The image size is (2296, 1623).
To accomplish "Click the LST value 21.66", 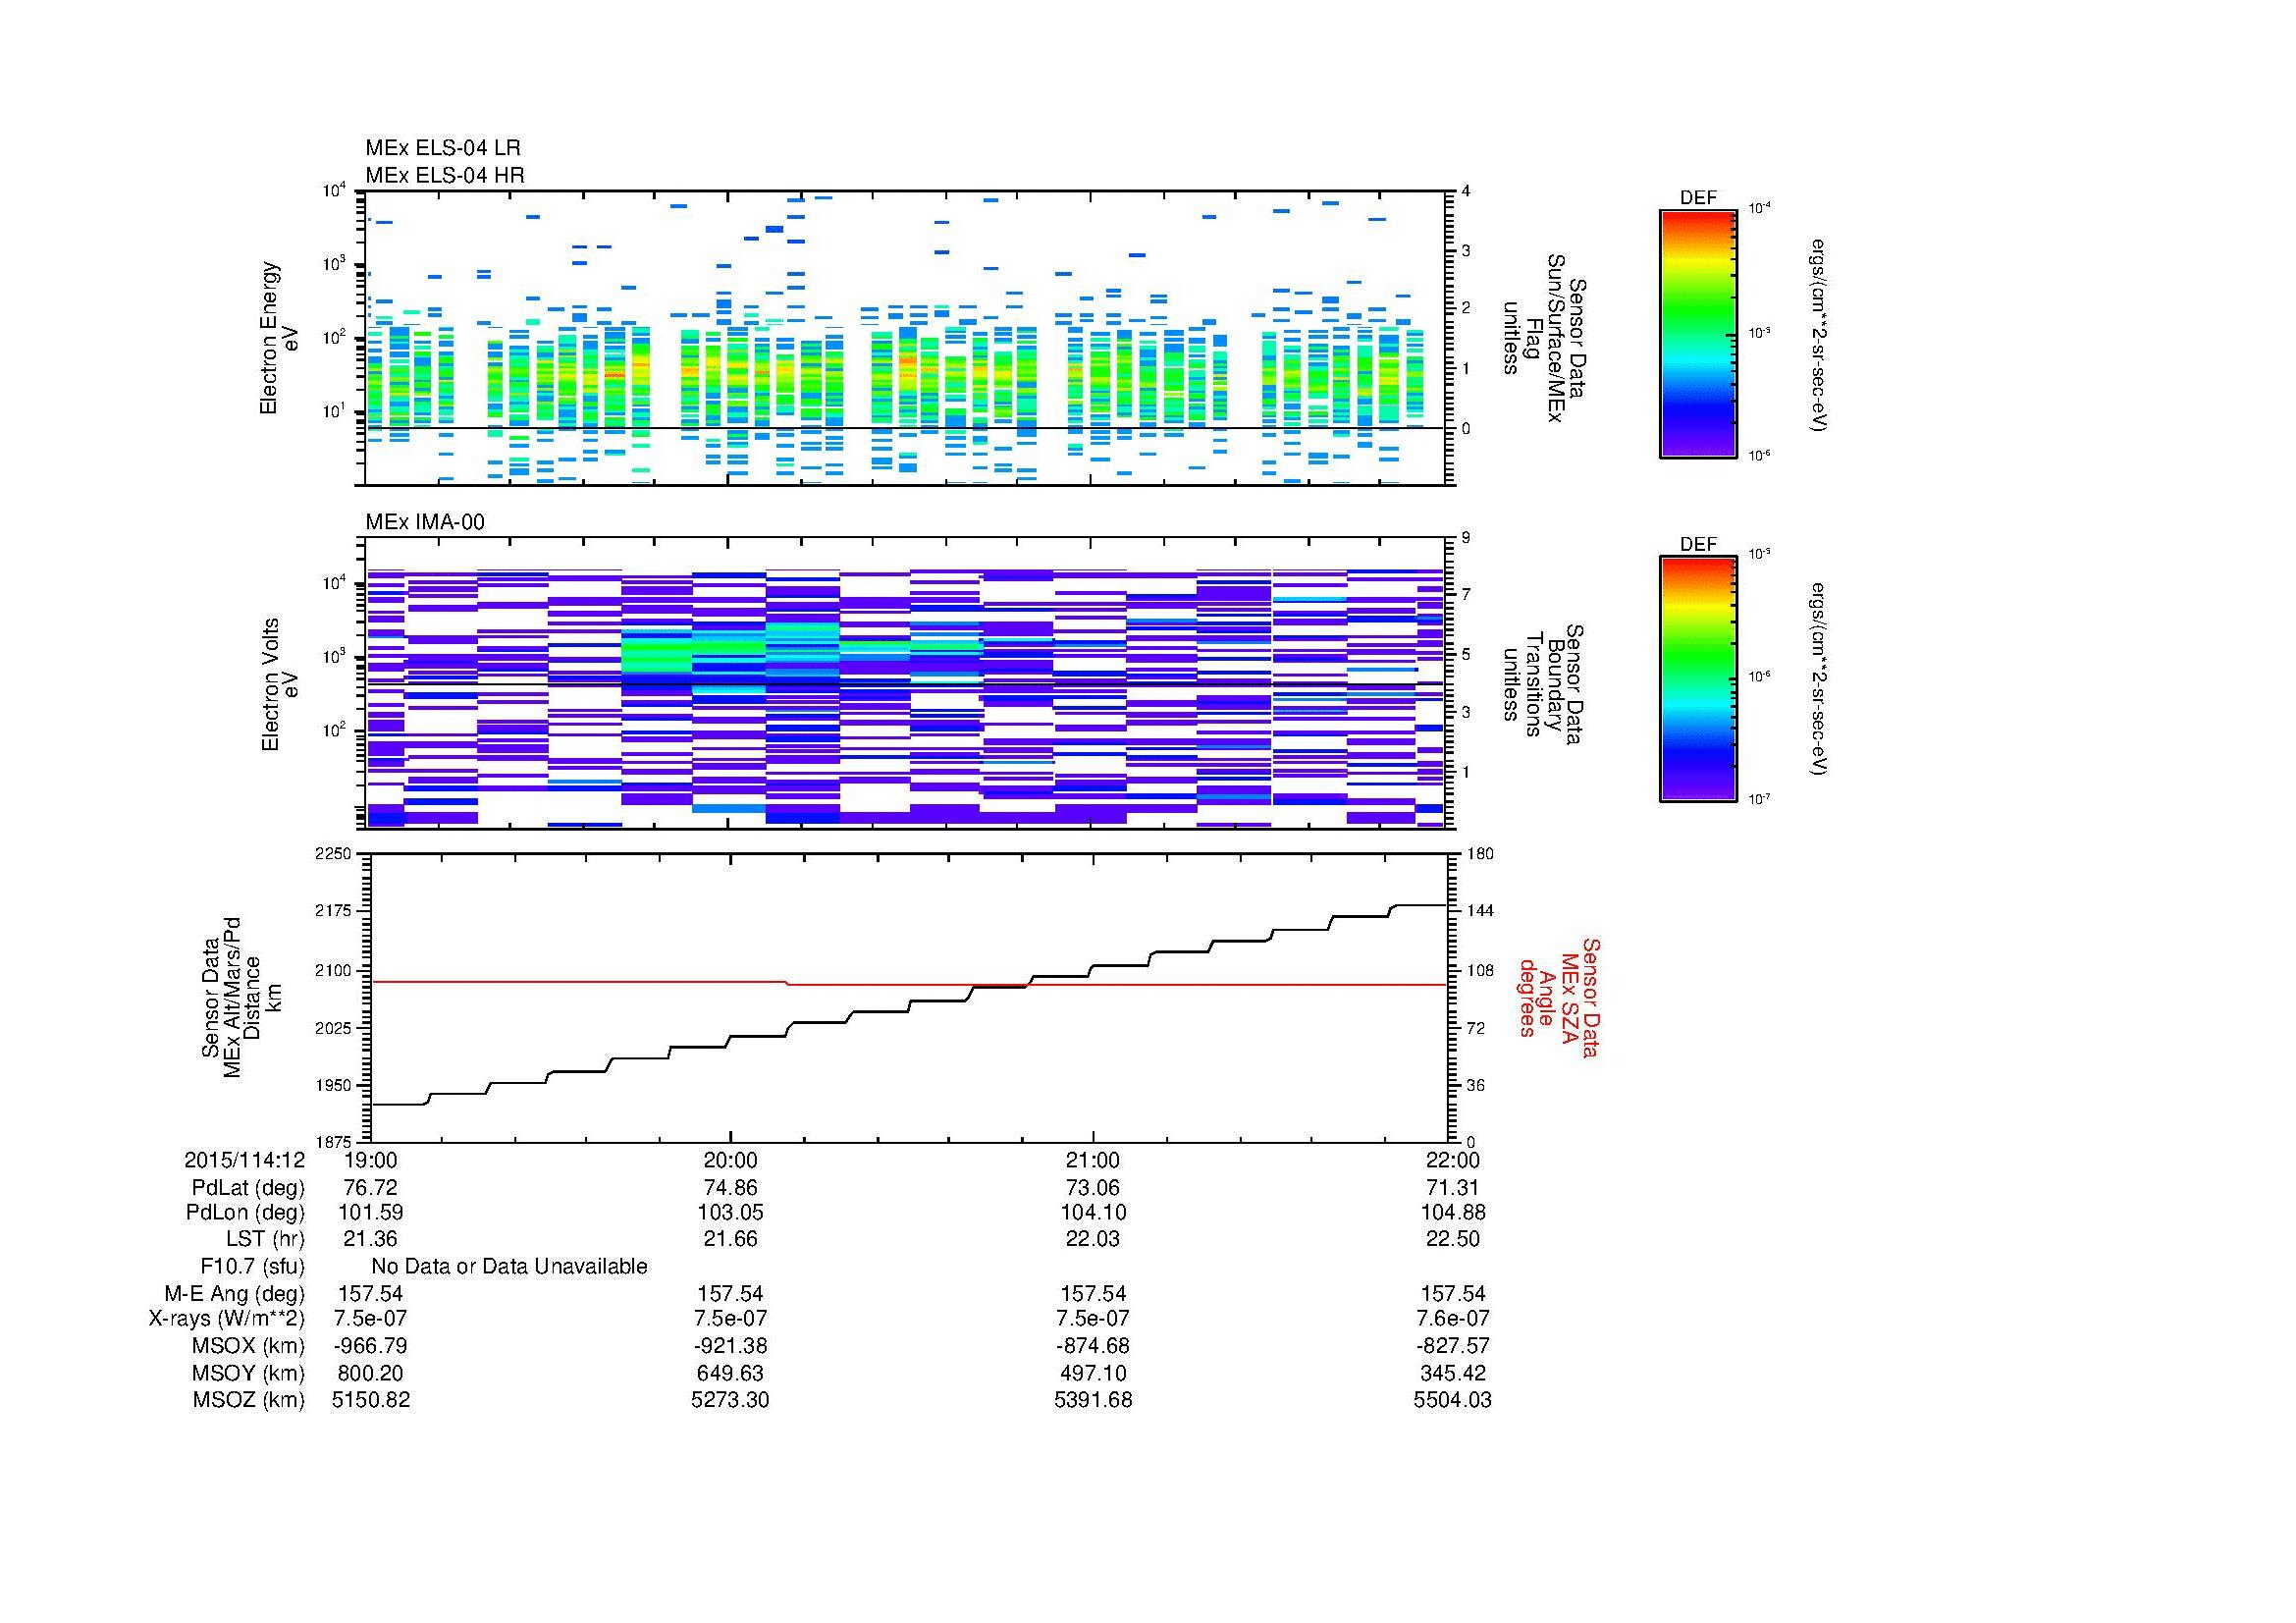I will (731, 1239).
